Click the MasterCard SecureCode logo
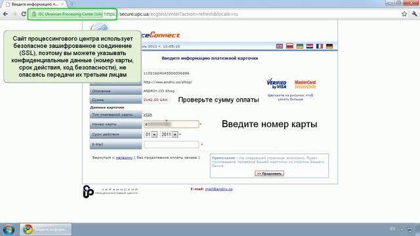 coord(305,85)
